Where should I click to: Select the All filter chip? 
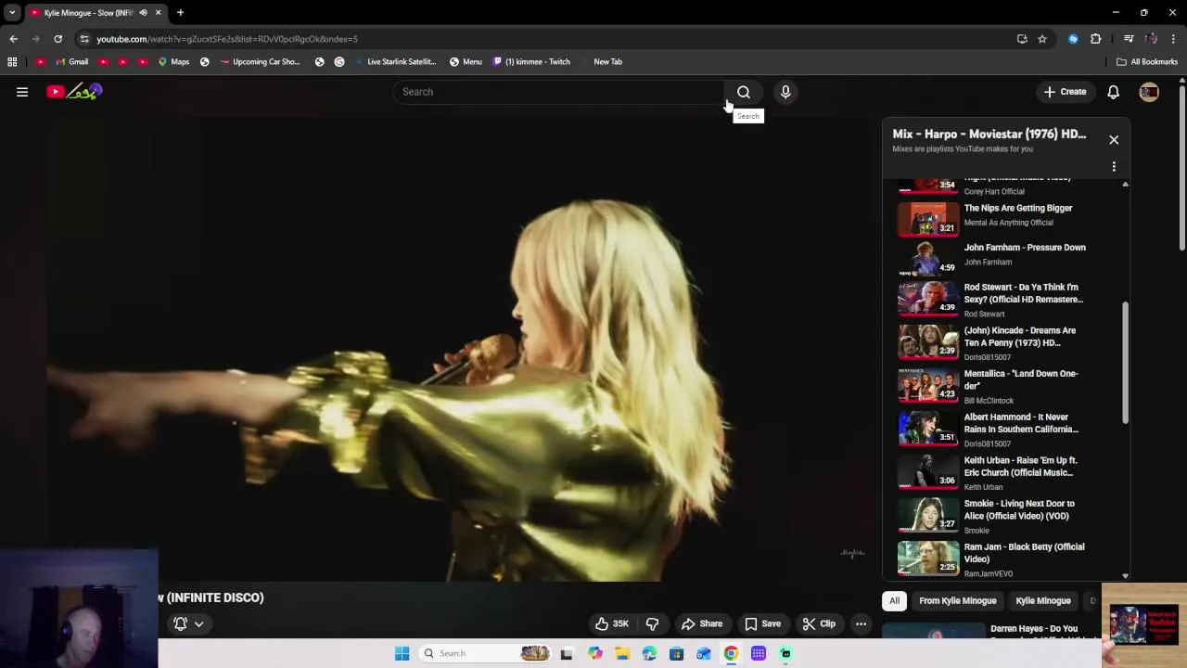click(894, 600)
